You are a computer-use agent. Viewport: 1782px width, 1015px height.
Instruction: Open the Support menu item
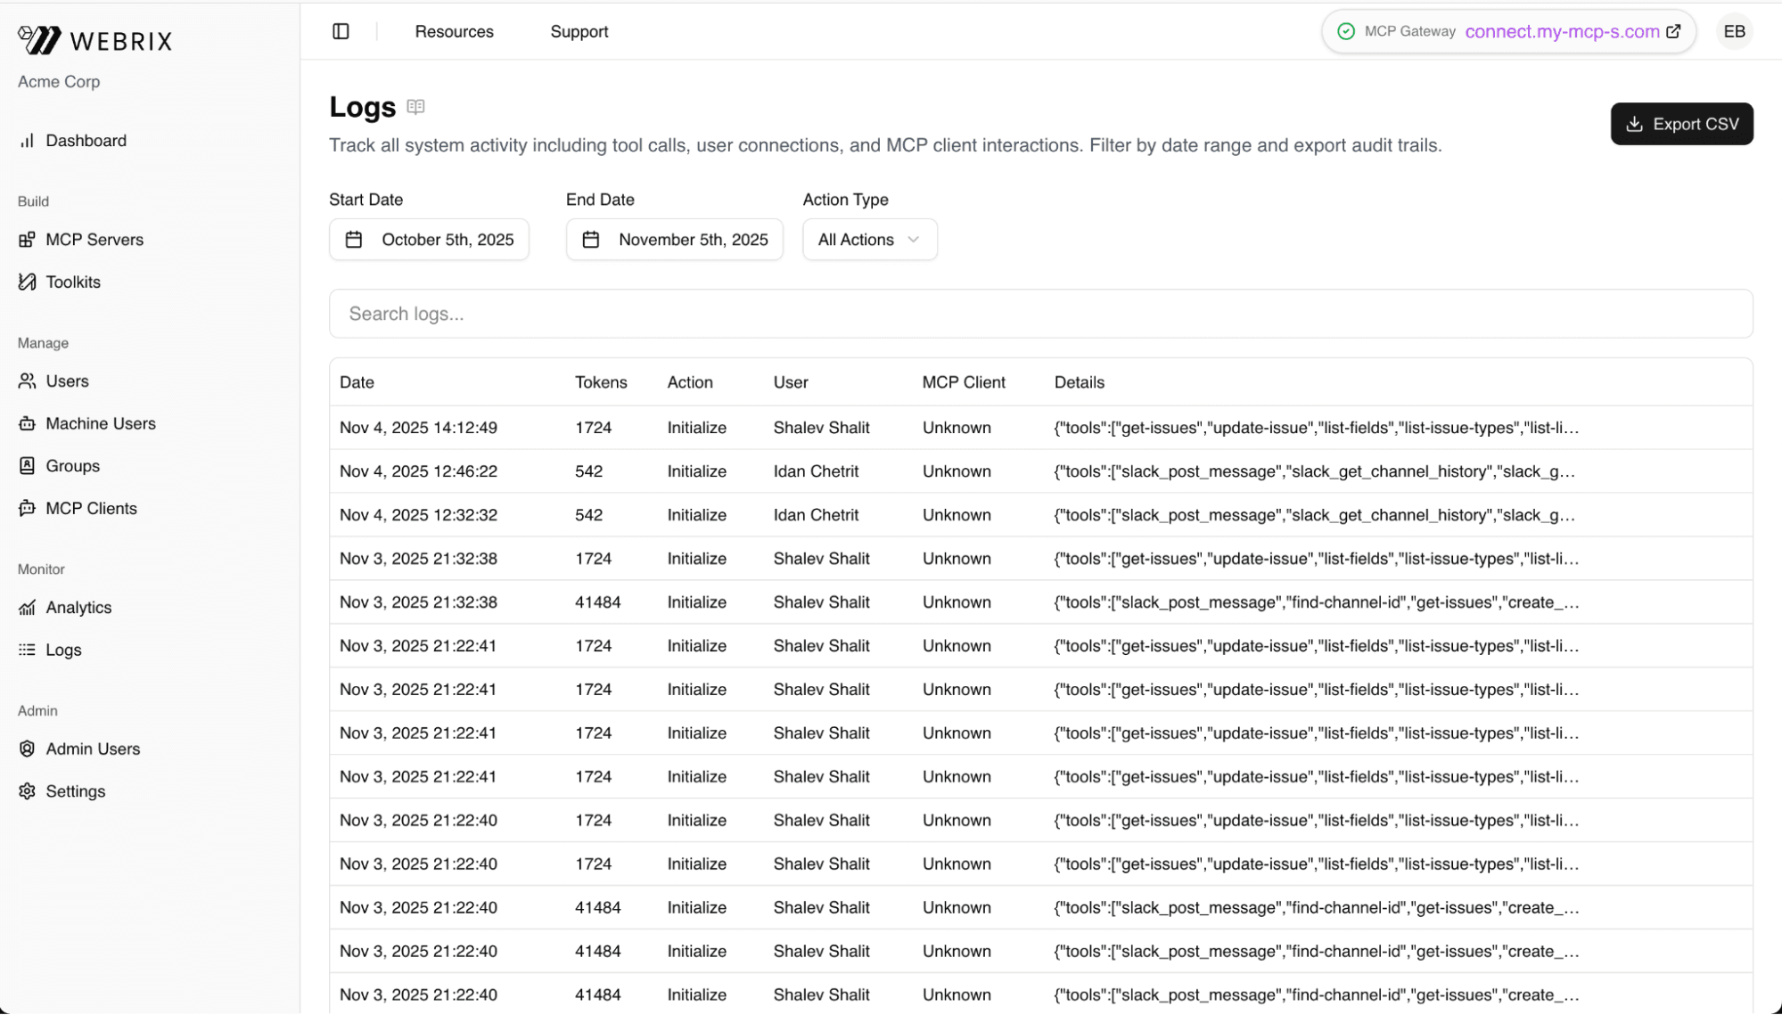point(579,31)
